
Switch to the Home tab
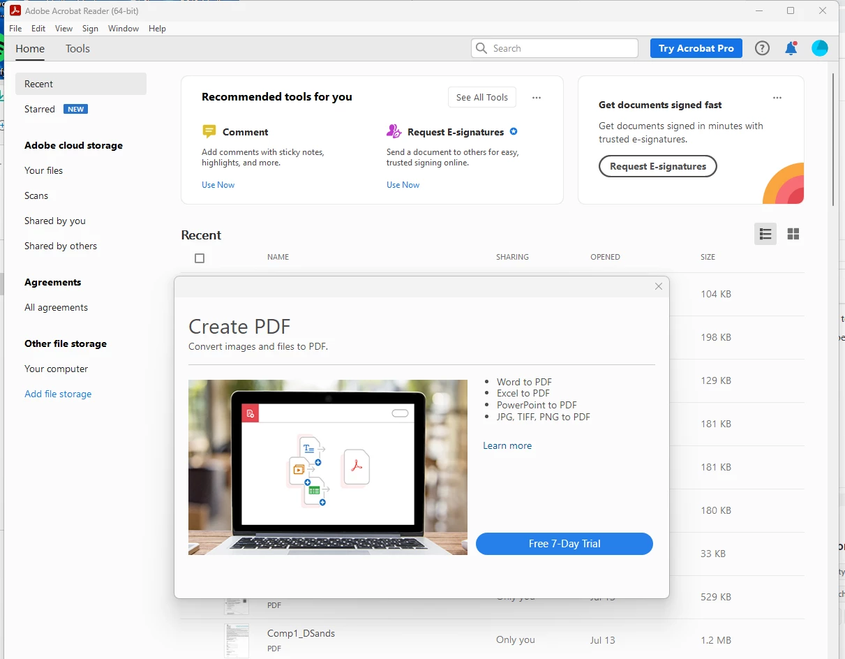point(30,49)
